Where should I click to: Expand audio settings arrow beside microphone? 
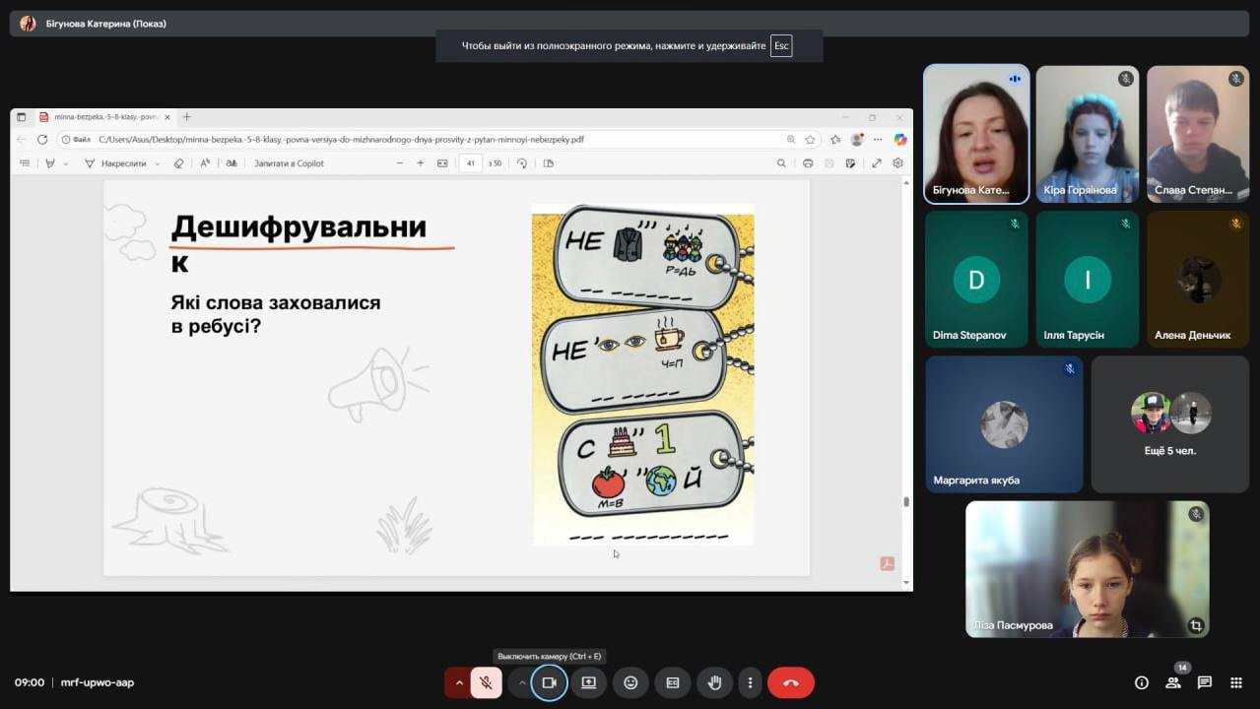pyautogui.click(x=459, y=682)
